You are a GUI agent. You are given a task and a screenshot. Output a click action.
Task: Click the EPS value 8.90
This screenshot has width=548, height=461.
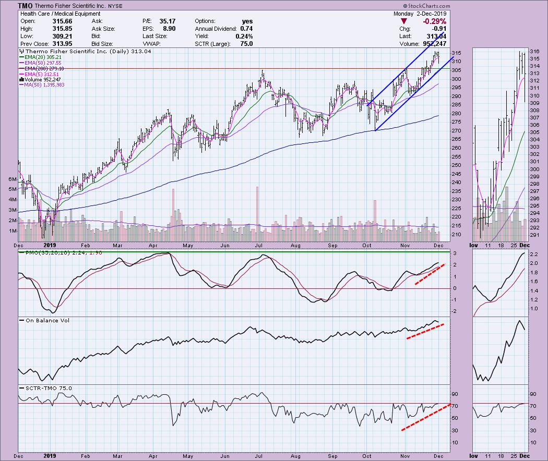tap(170, 29)
